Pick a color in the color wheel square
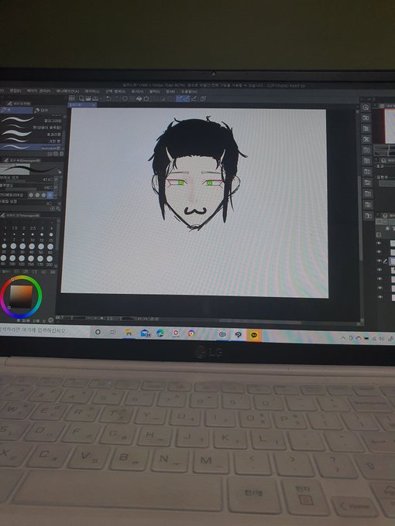 [21, 296]
